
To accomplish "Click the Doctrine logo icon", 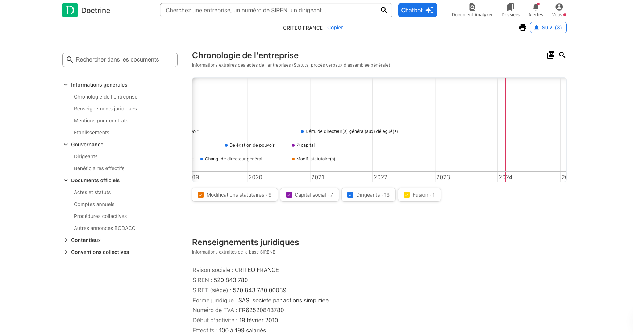I will [70, 10].
